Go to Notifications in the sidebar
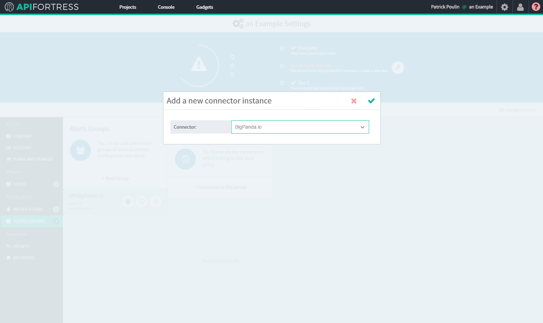 [28, 209]
